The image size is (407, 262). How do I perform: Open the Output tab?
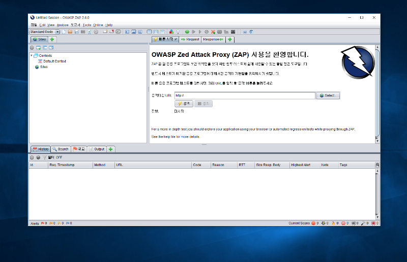[97, 149]
